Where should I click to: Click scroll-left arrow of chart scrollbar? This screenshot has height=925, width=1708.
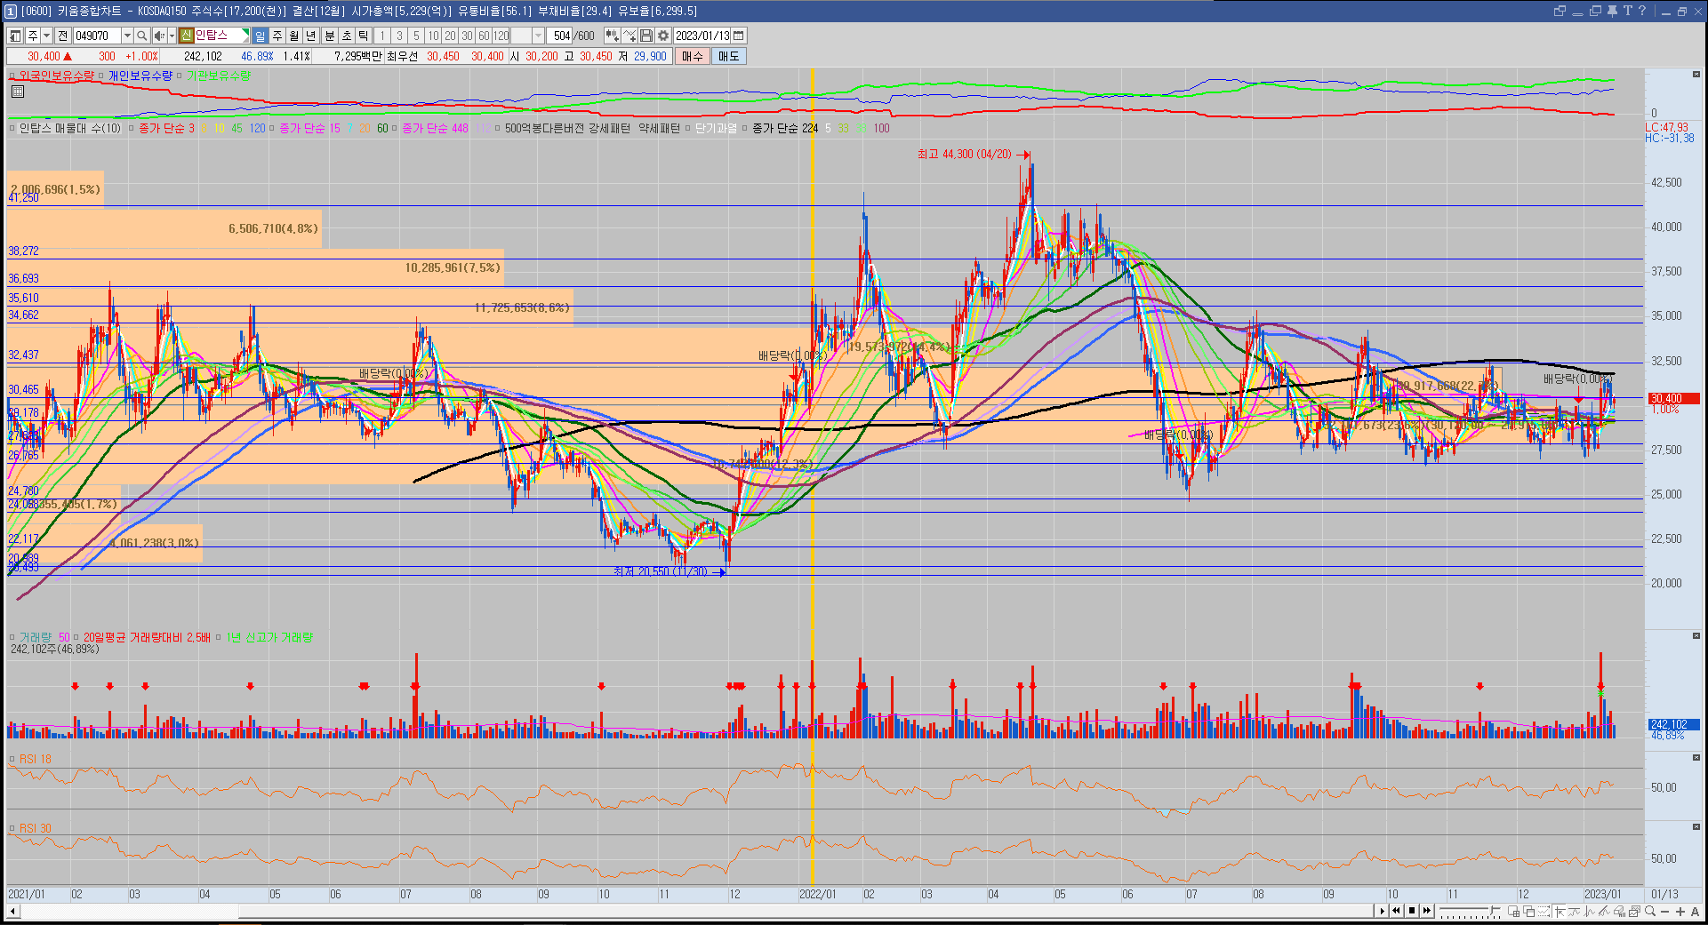pos(12,911)
